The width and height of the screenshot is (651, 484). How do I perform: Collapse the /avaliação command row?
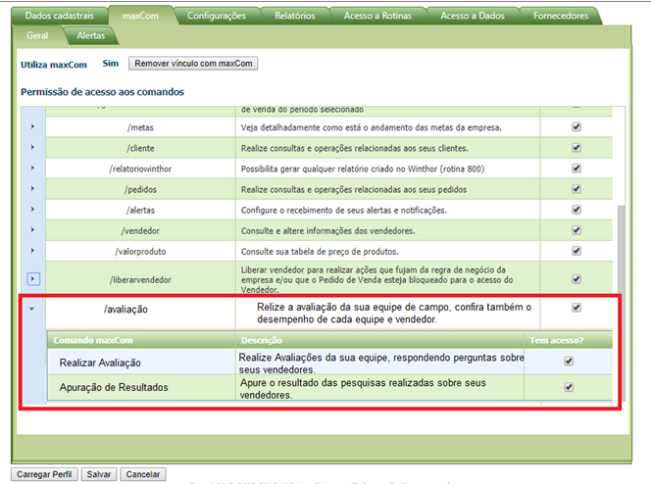point(33,308)
